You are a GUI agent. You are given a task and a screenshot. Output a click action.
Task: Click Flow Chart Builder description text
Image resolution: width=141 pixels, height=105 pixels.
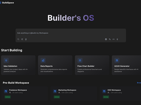coord(90,70)
